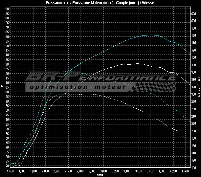This screenshot has height=177, width=201.
Task: Click the 3,000 tick on the rpm axis
Action: [103, 171]
